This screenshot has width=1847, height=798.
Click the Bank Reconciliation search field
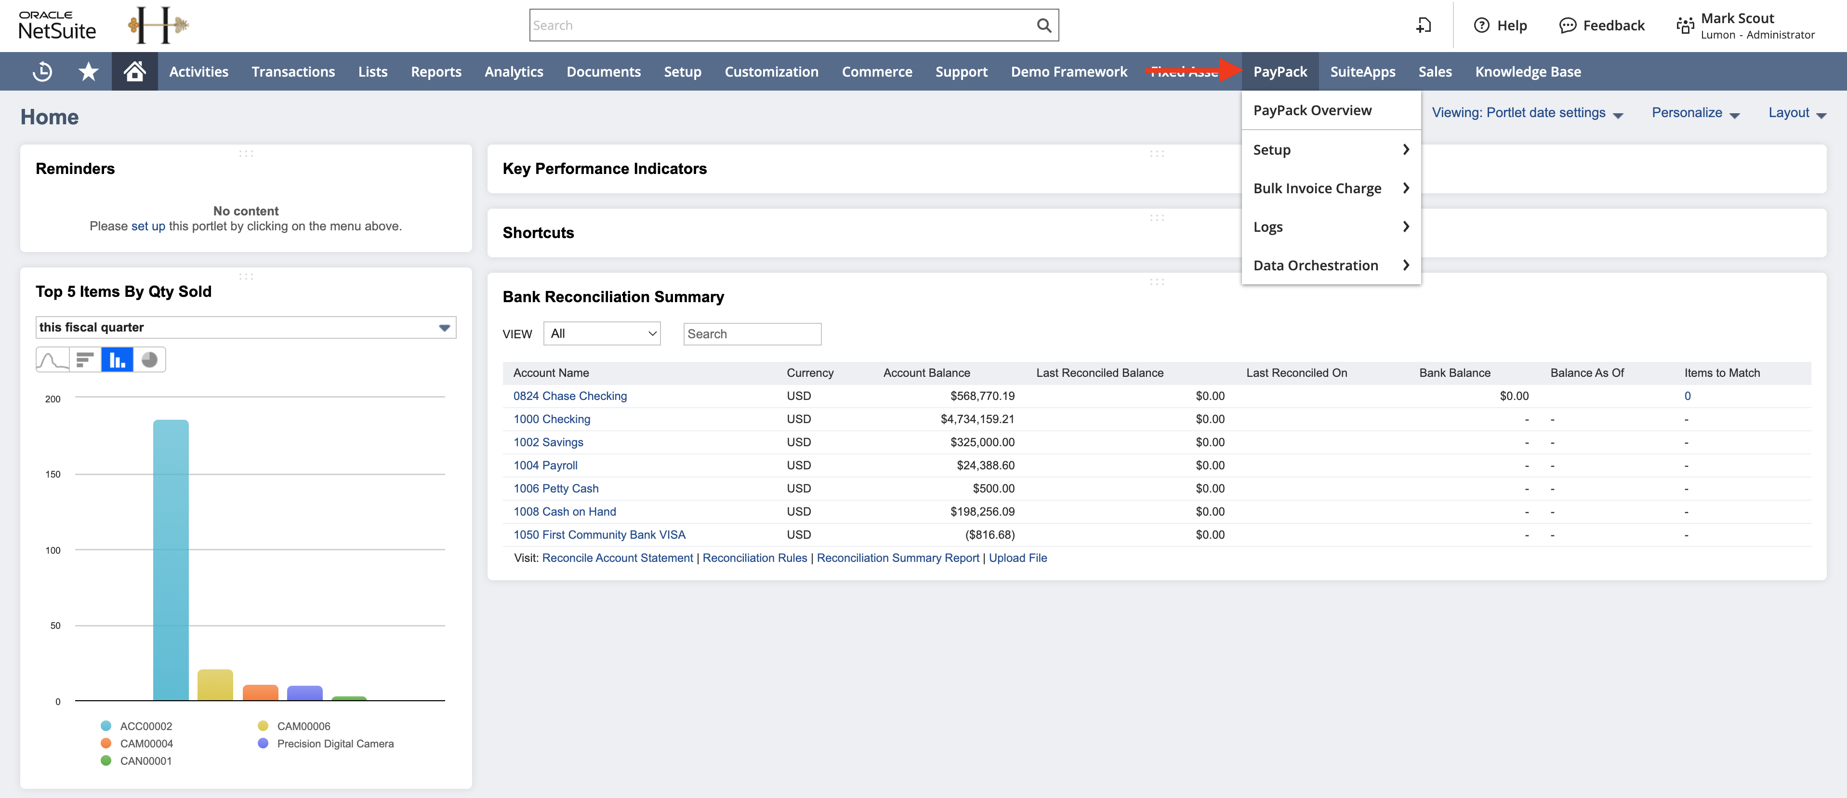(752, 333)
